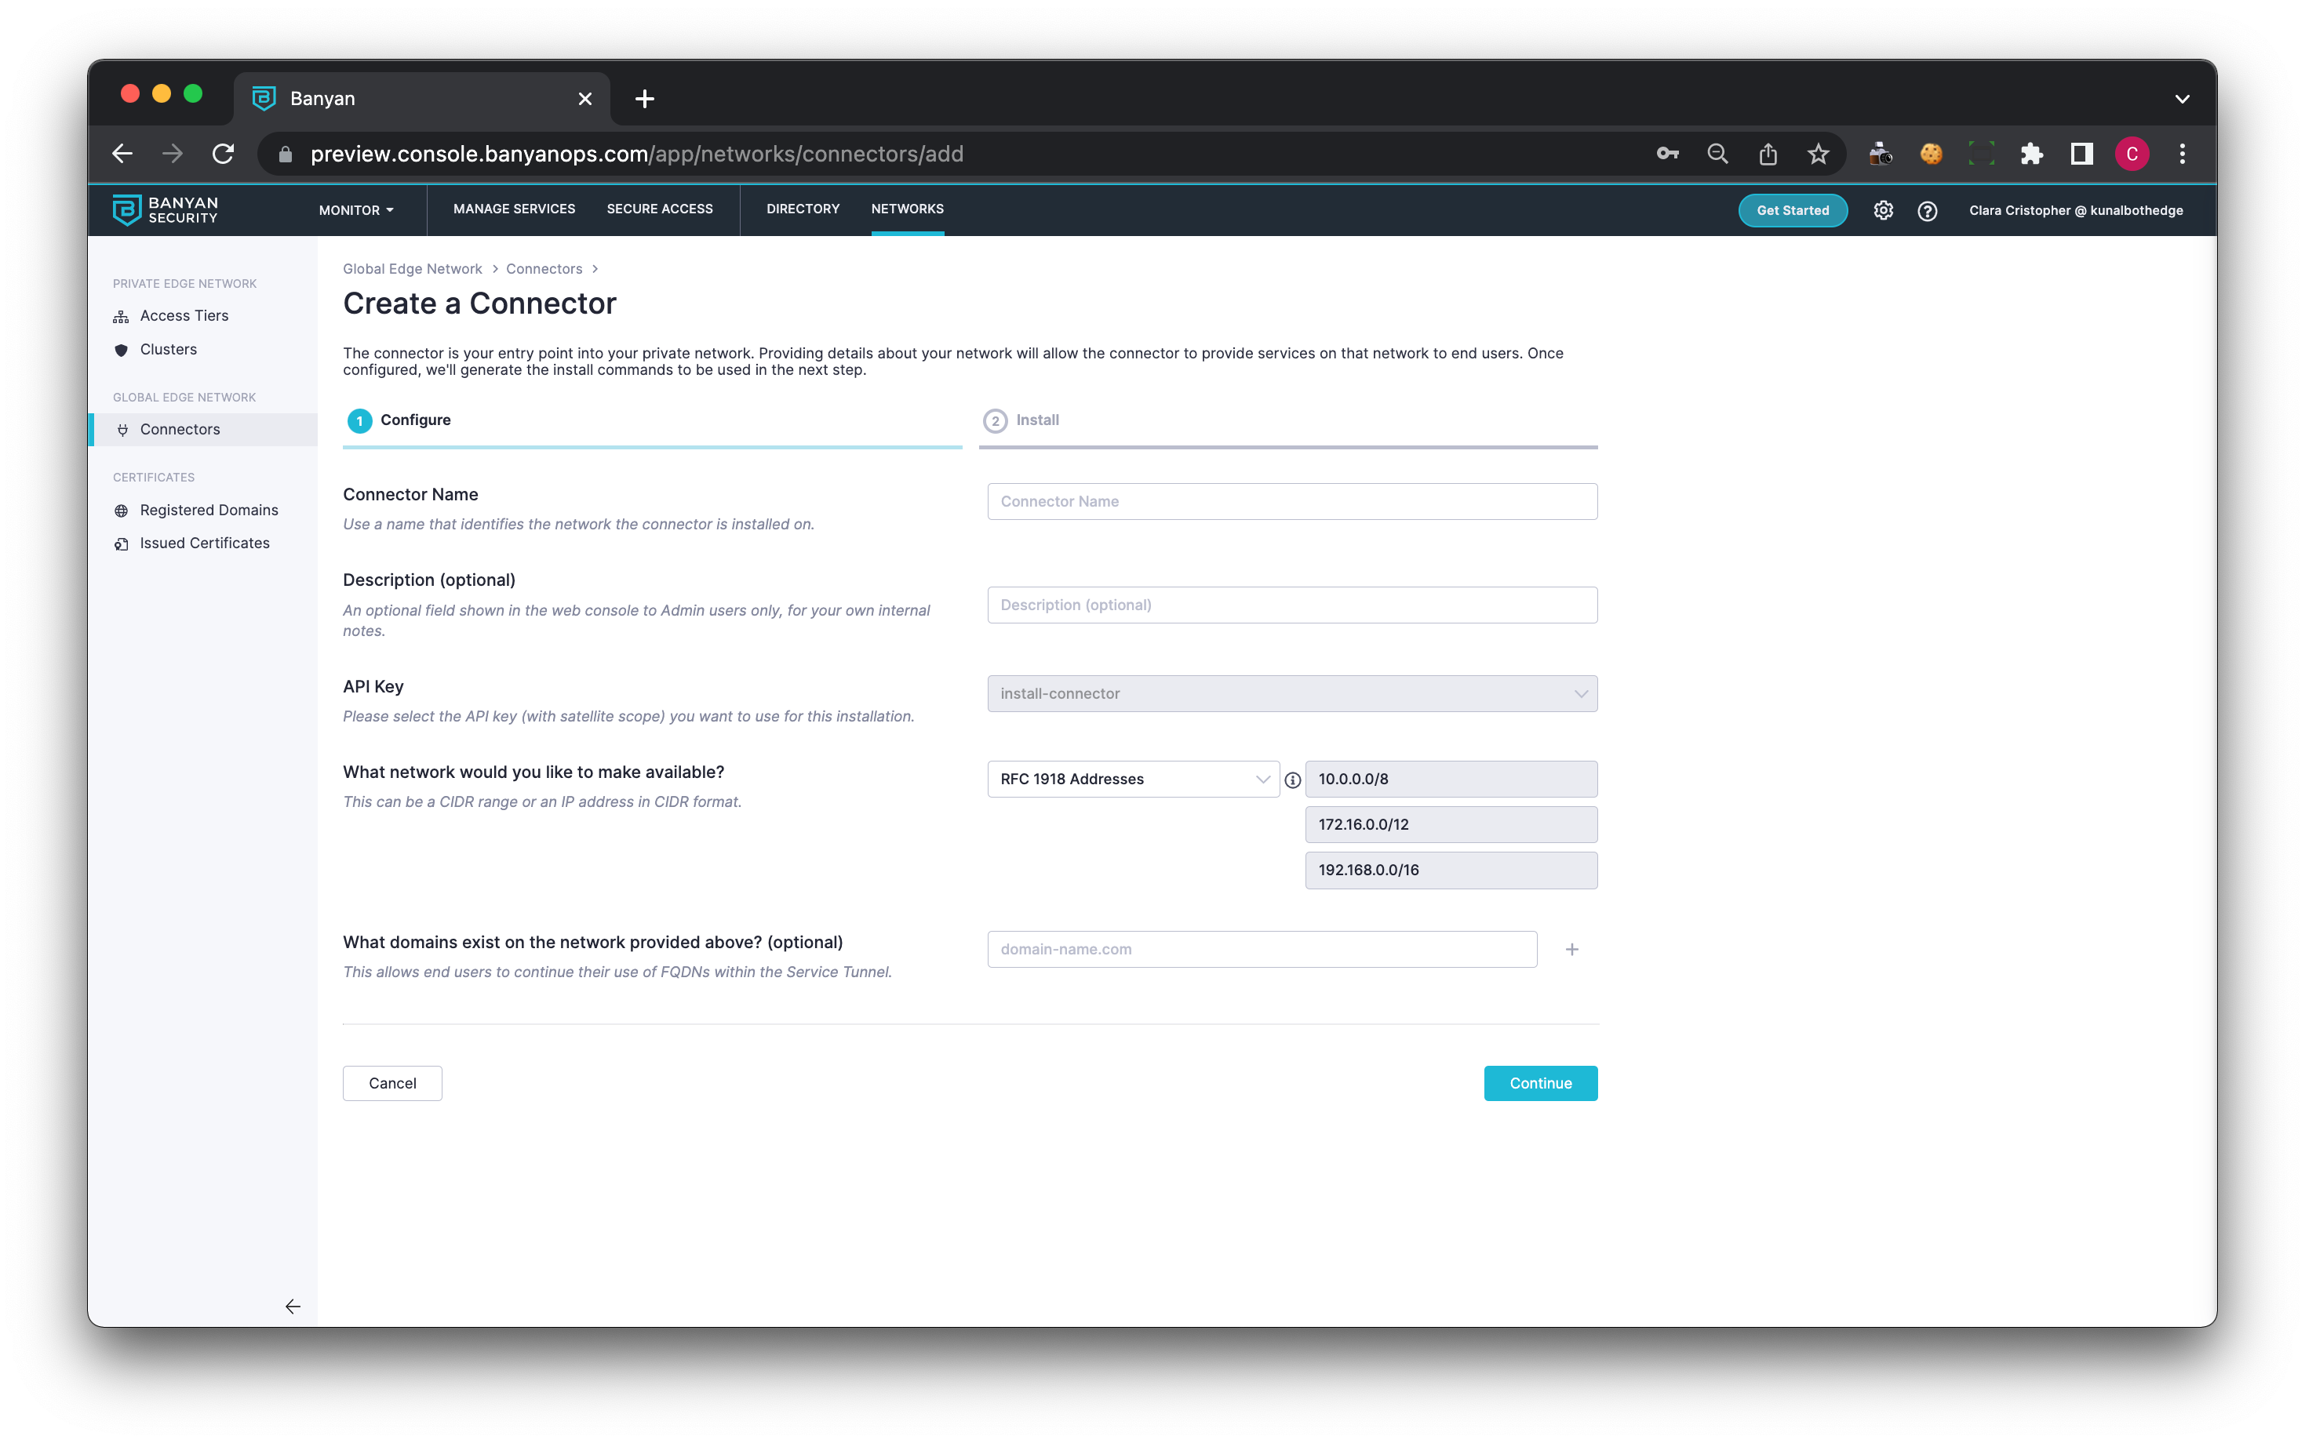This screenshot has height=1443, width=2305.
Task: Open the extension icon left of the cookie
Action: pyautogui.click(x=1881, y=154)
